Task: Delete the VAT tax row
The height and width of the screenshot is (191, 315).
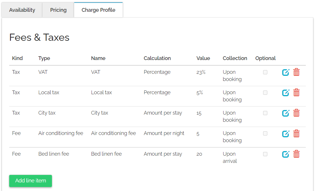Action: click(296, 72)
